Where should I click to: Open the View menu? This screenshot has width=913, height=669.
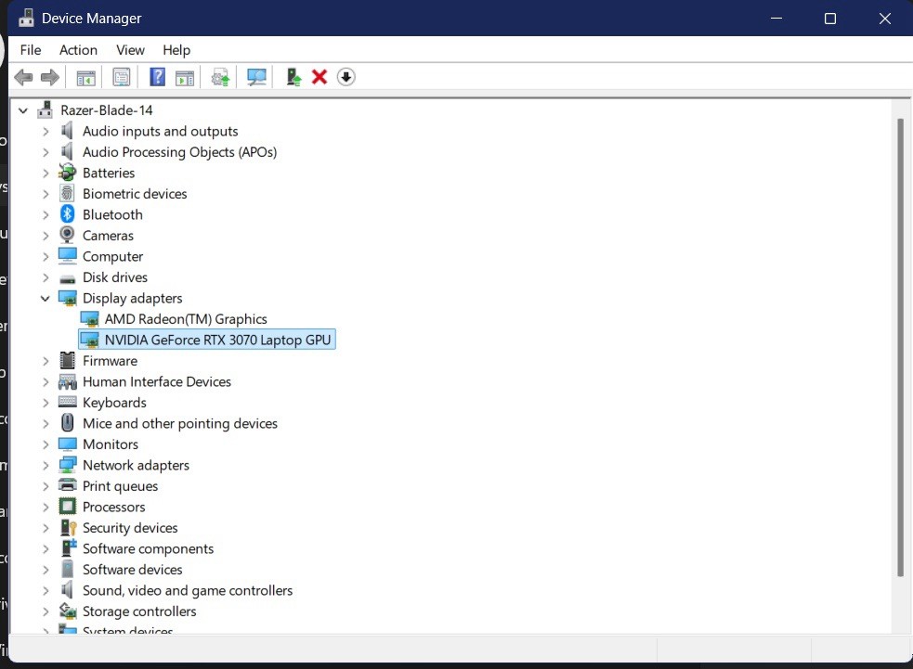point(130,50)
